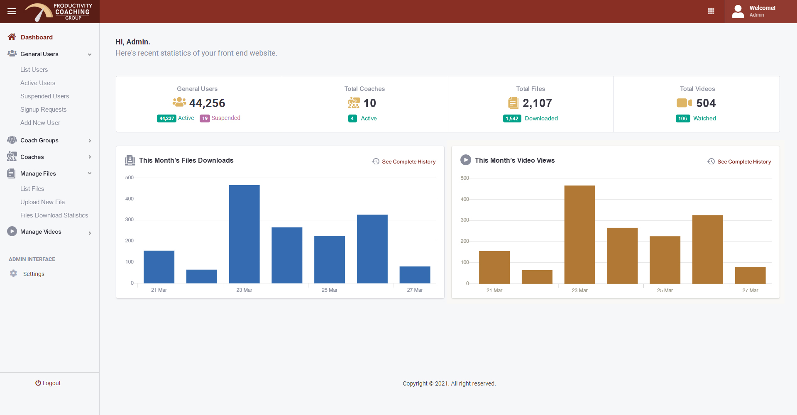This screenshot has width=797, height=415.
Task: Open List Users in sidebar
Action: point(34,70)
